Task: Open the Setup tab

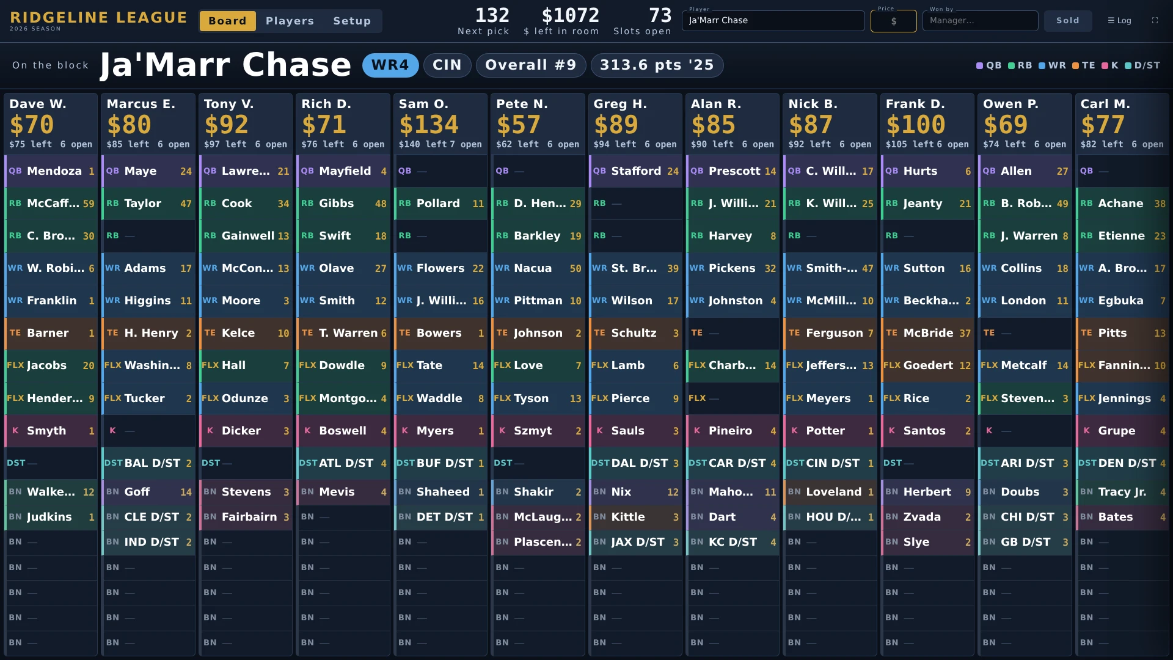Action: point(352,21)
